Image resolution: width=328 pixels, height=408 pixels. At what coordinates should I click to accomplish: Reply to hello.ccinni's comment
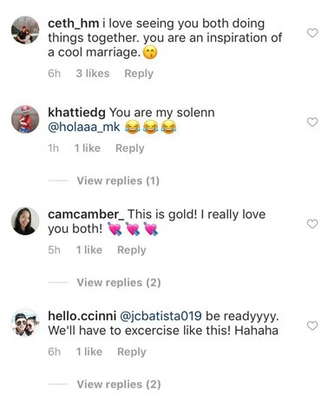(132, 352)
